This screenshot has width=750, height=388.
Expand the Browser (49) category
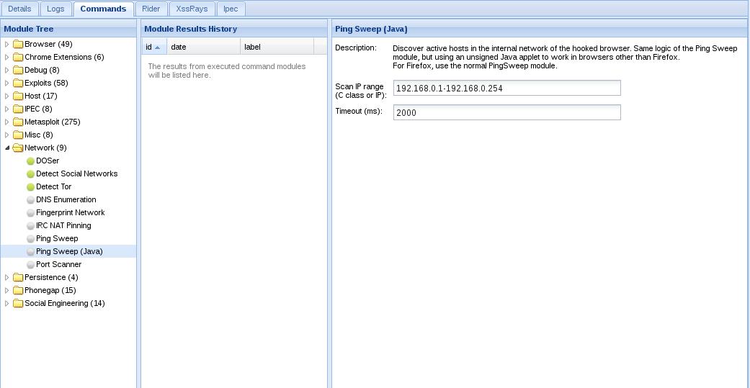6,45
